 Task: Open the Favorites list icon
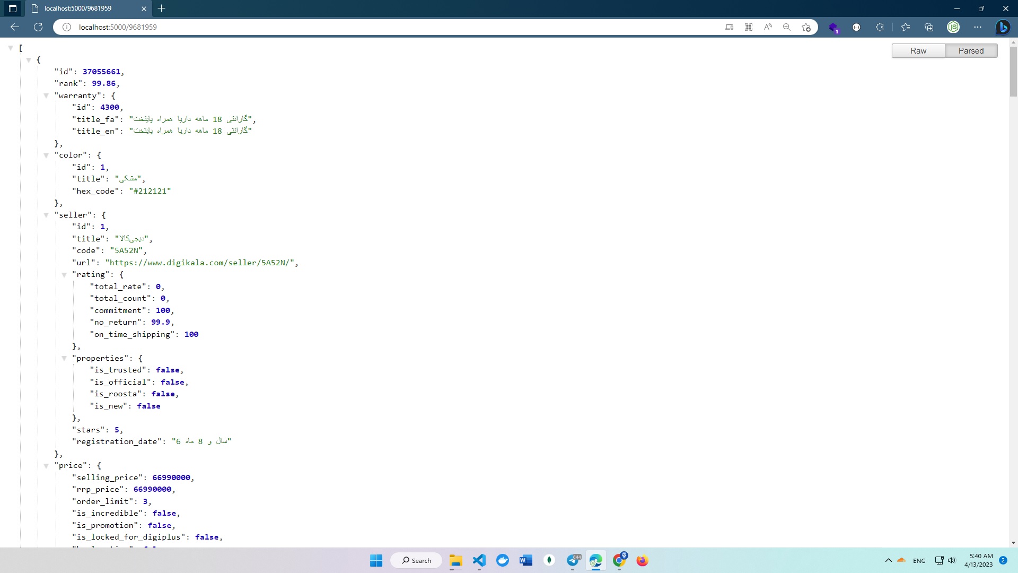[x=906, y=27]
